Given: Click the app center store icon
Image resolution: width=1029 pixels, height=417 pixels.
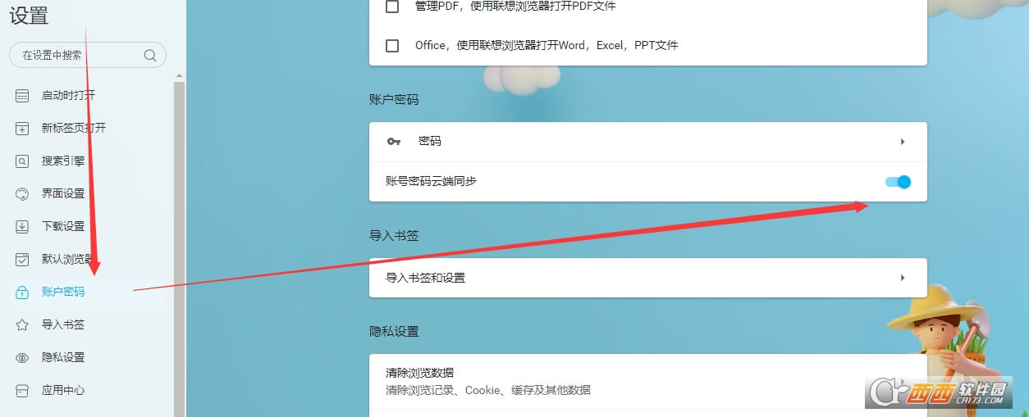Looking at the screenshot, I should (x=23, y=391).
